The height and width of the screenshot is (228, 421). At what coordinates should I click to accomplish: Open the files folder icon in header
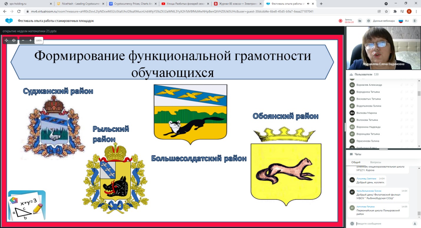[x=360, y=21]
